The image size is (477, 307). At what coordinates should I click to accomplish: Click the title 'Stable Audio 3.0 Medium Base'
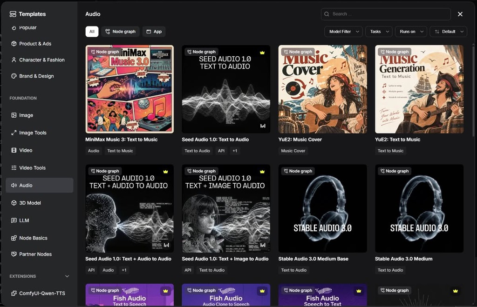313,259
